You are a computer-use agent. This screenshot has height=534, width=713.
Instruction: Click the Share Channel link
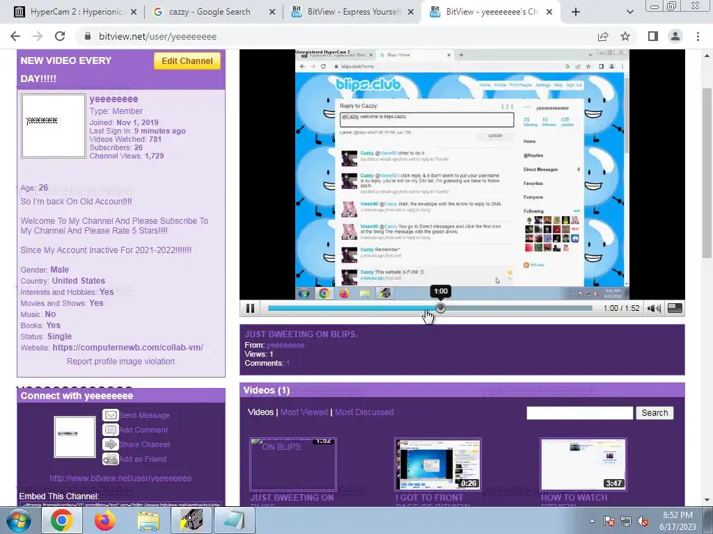tap(145, 444)
